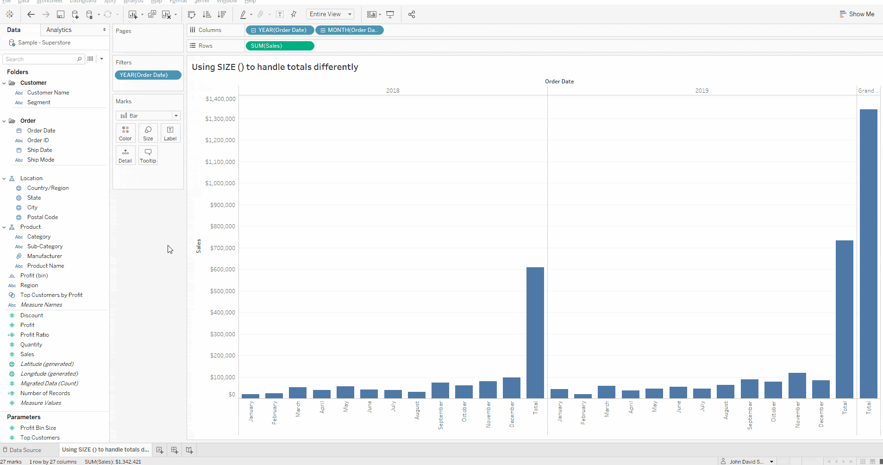
Task: Select the Profit Bin Size parameter
Action: [38, 428]
